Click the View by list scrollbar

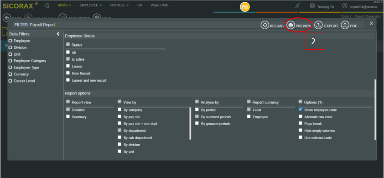[x=190, y=123]
